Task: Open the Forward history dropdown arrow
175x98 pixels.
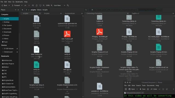Action: [22, 5]
